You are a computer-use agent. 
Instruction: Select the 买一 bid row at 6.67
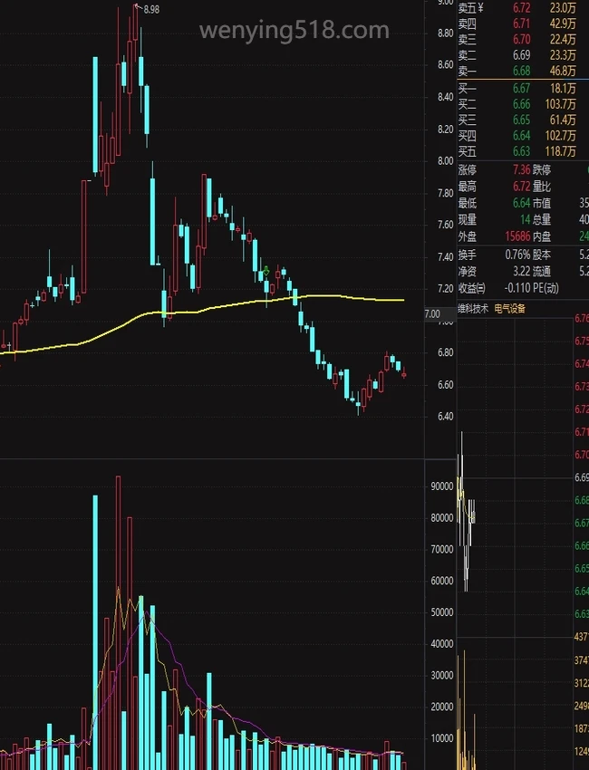[x=517, y=88]
